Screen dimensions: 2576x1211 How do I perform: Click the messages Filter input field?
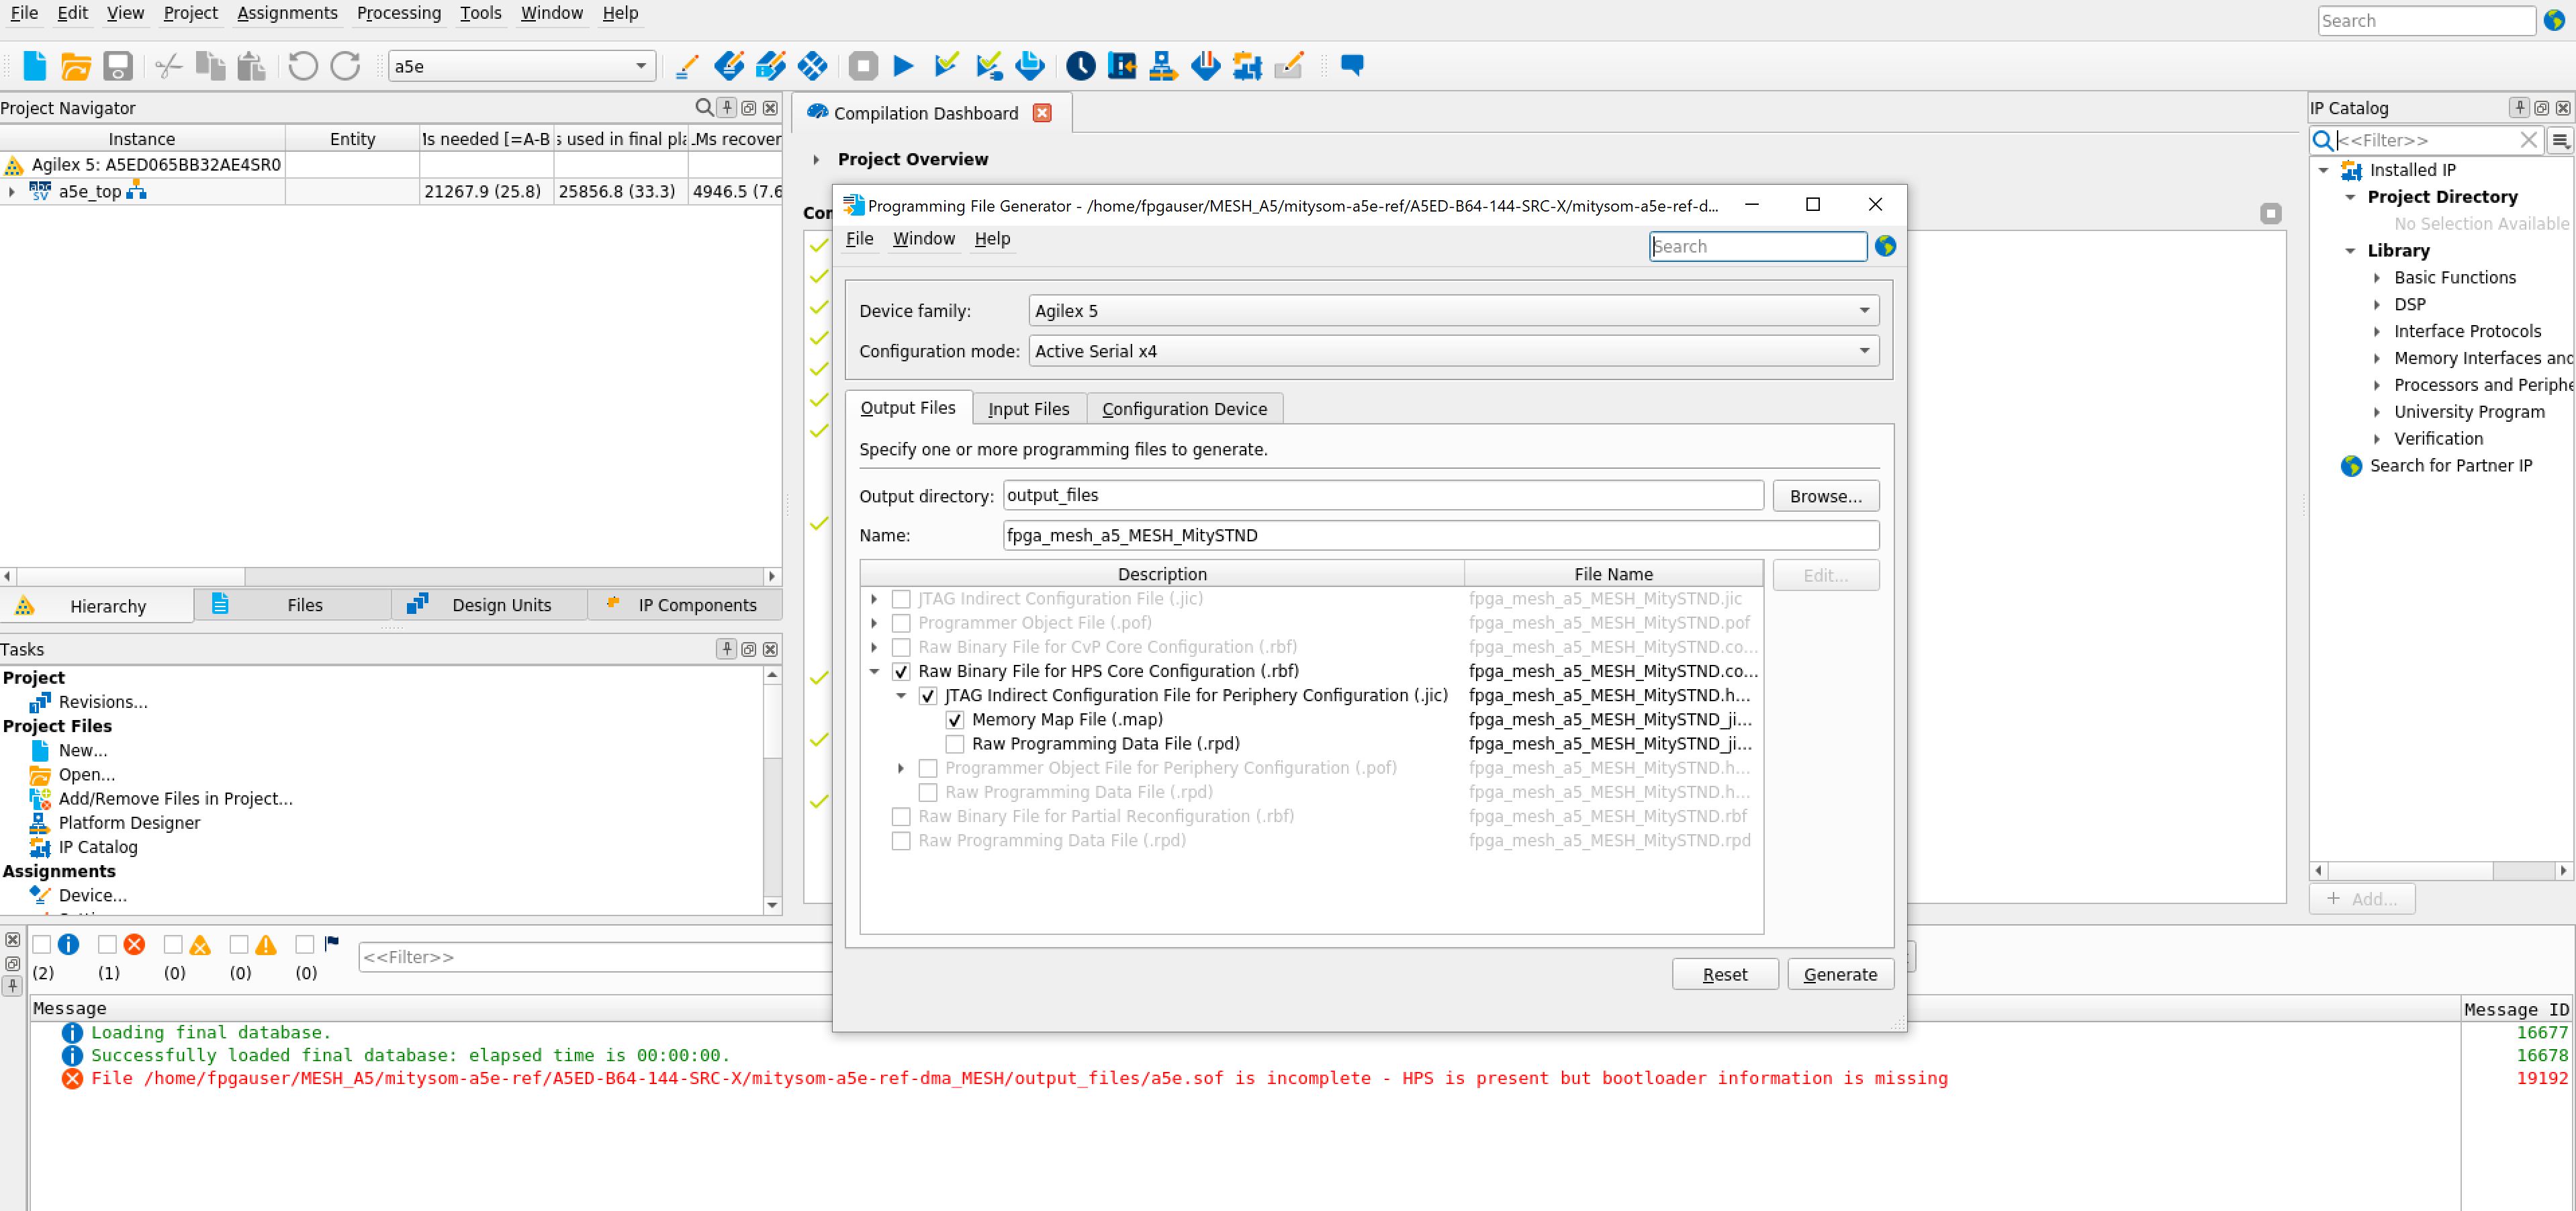[595, 957]
